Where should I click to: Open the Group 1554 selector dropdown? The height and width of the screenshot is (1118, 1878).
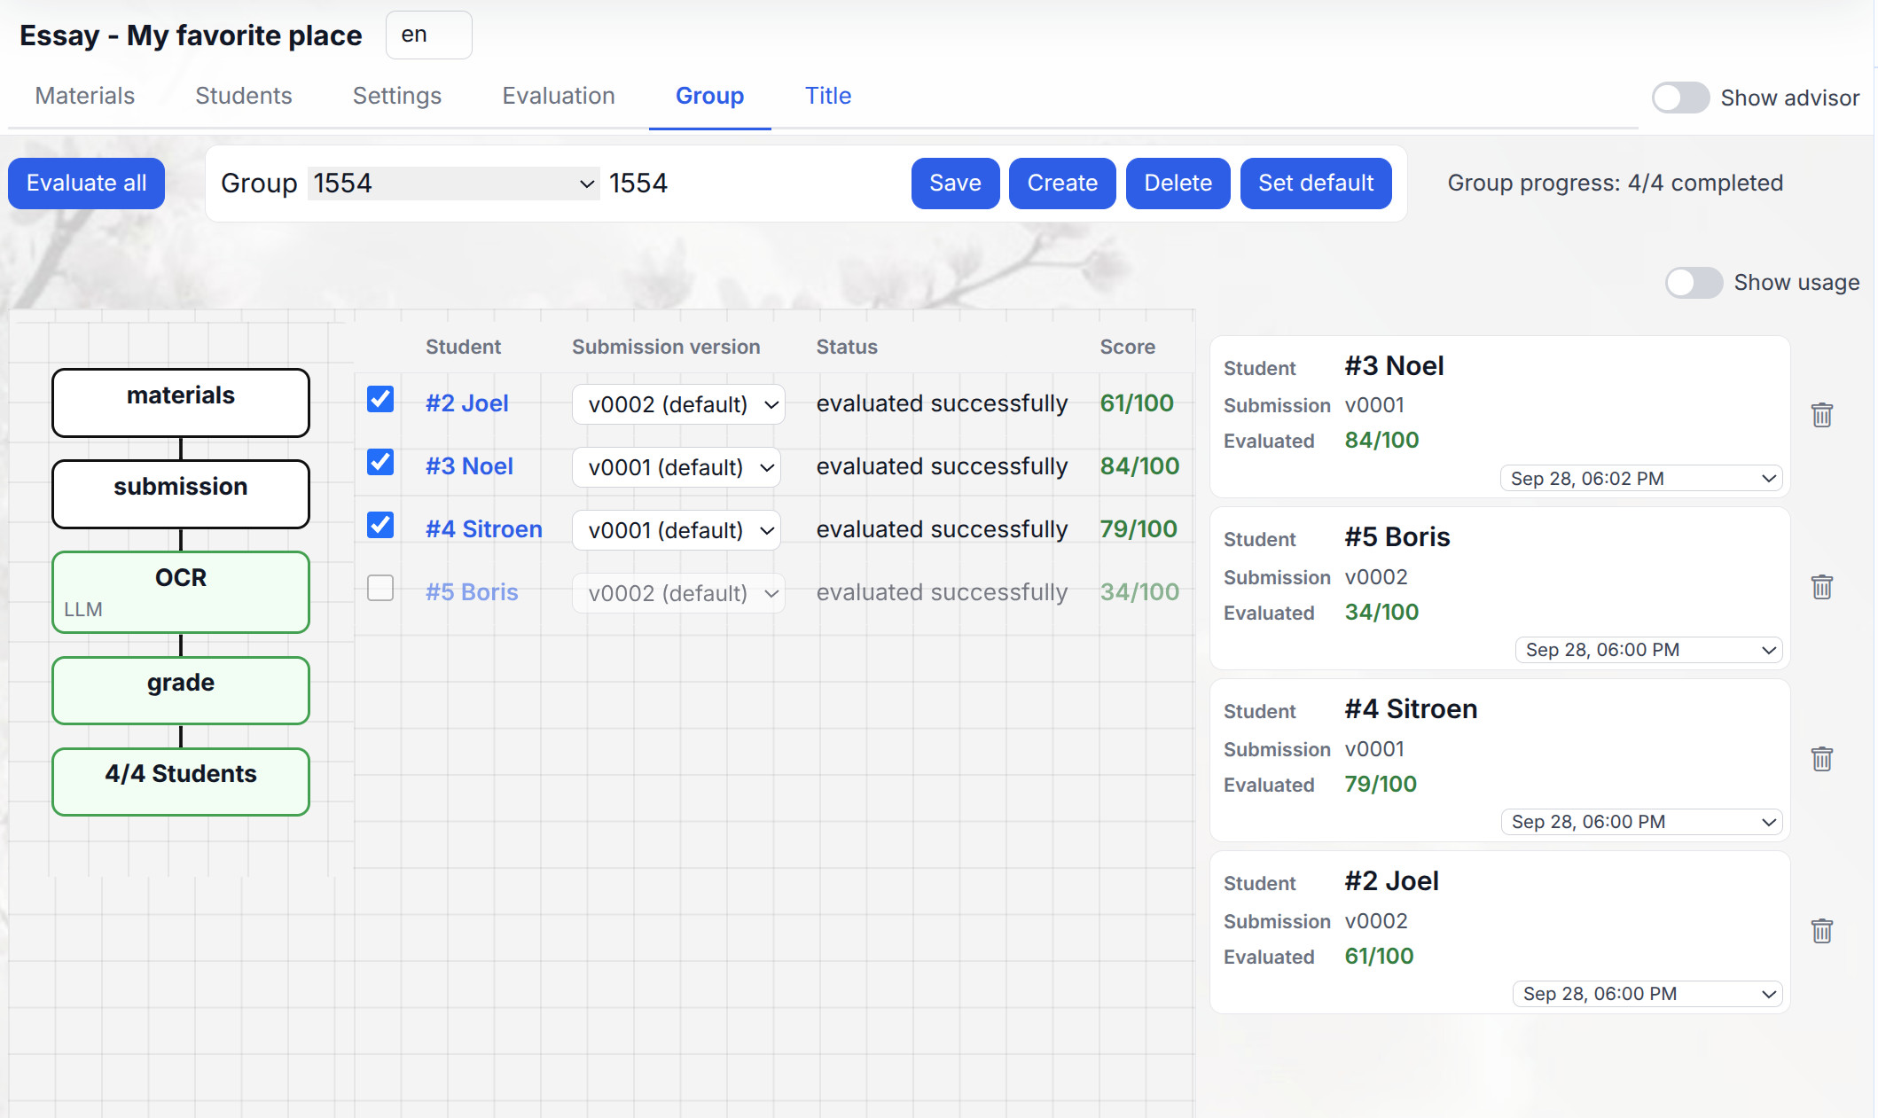tap(453, 184)
